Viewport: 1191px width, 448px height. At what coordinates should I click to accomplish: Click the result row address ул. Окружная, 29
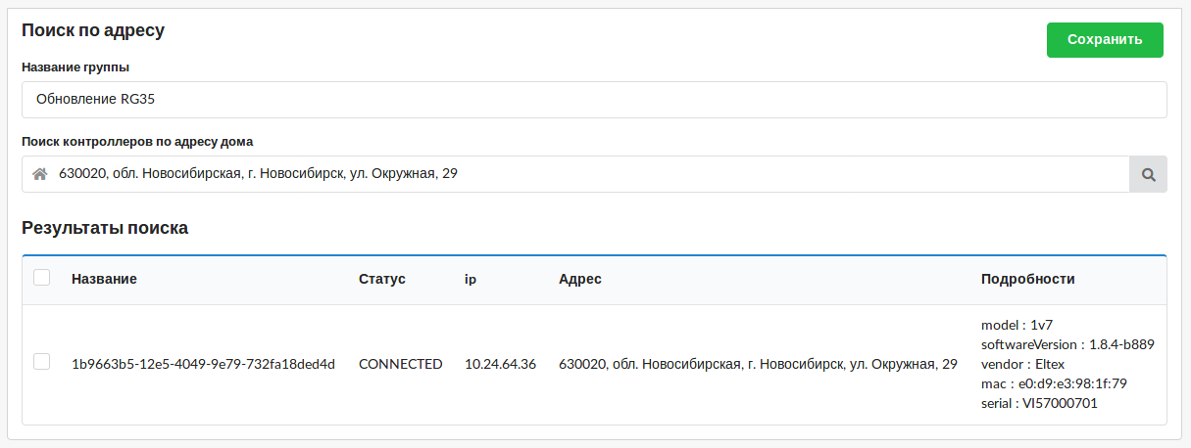tap(757, 364)
